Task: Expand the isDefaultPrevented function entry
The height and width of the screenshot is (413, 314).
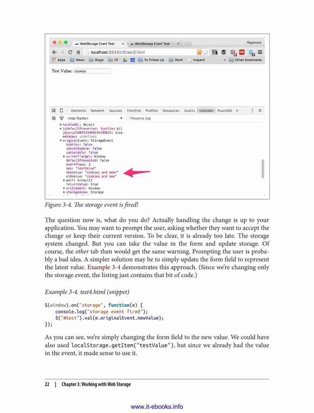Action: point(61,128)
